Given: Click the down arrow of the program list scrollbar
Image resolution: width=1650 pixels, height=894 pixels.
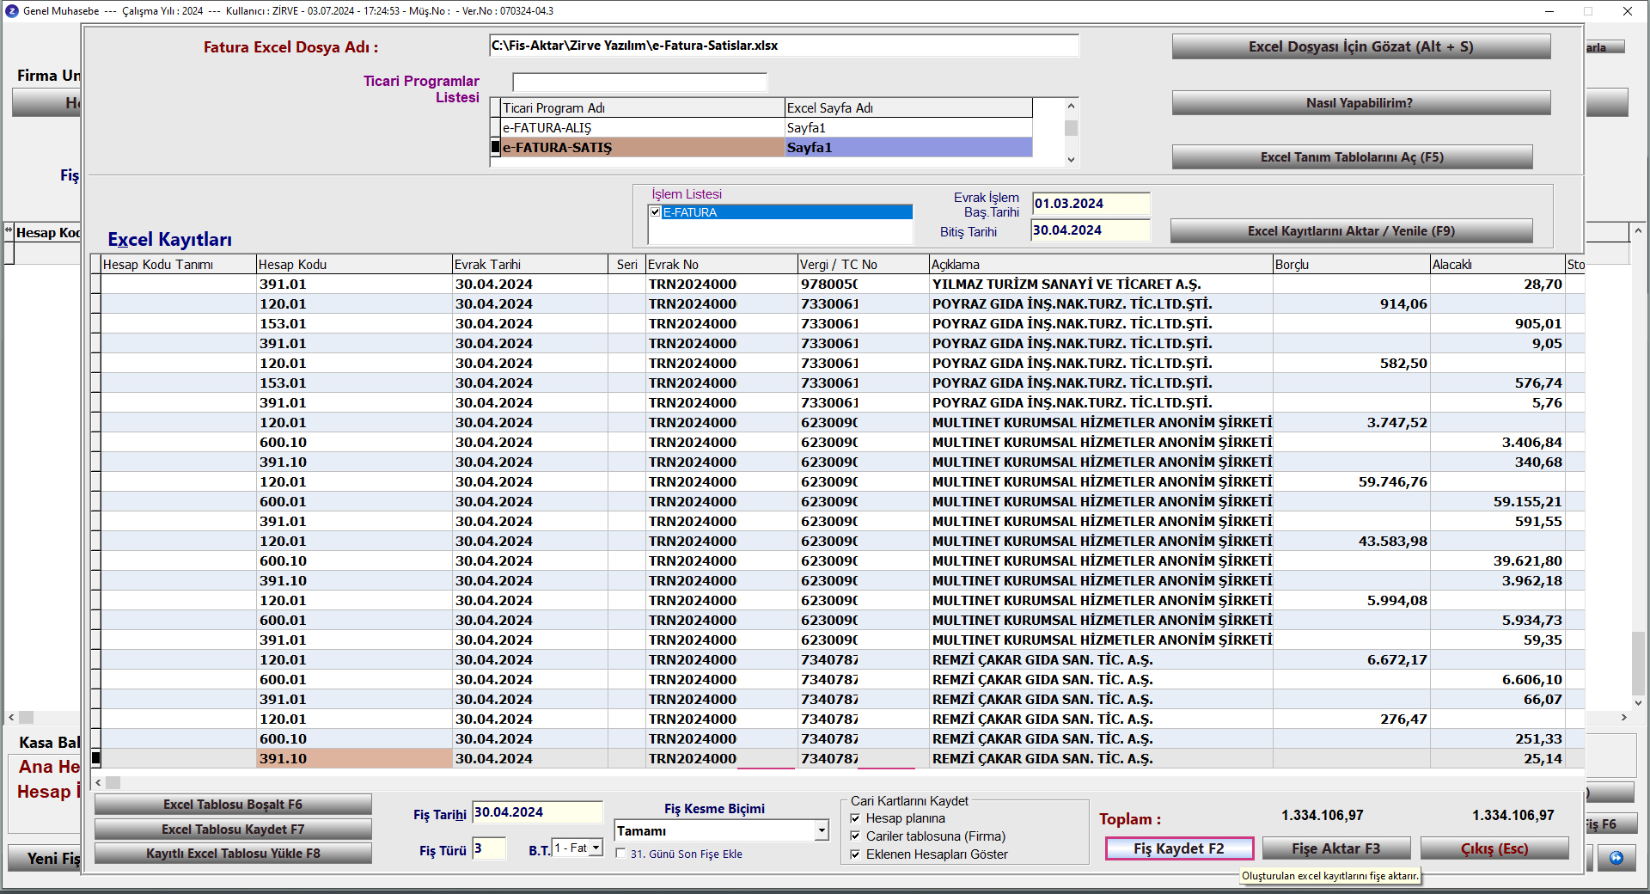Looking at the screenshot, I should [x=1071, y=159].
